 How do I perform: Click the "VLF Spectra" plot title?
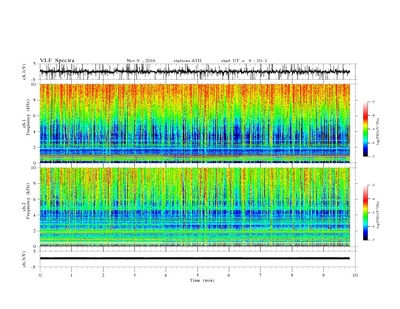click(x=57, y=61)
